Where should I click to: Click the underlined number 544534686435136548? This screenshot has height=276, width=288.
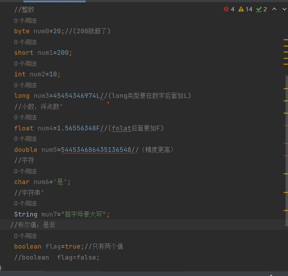(96, 150)
